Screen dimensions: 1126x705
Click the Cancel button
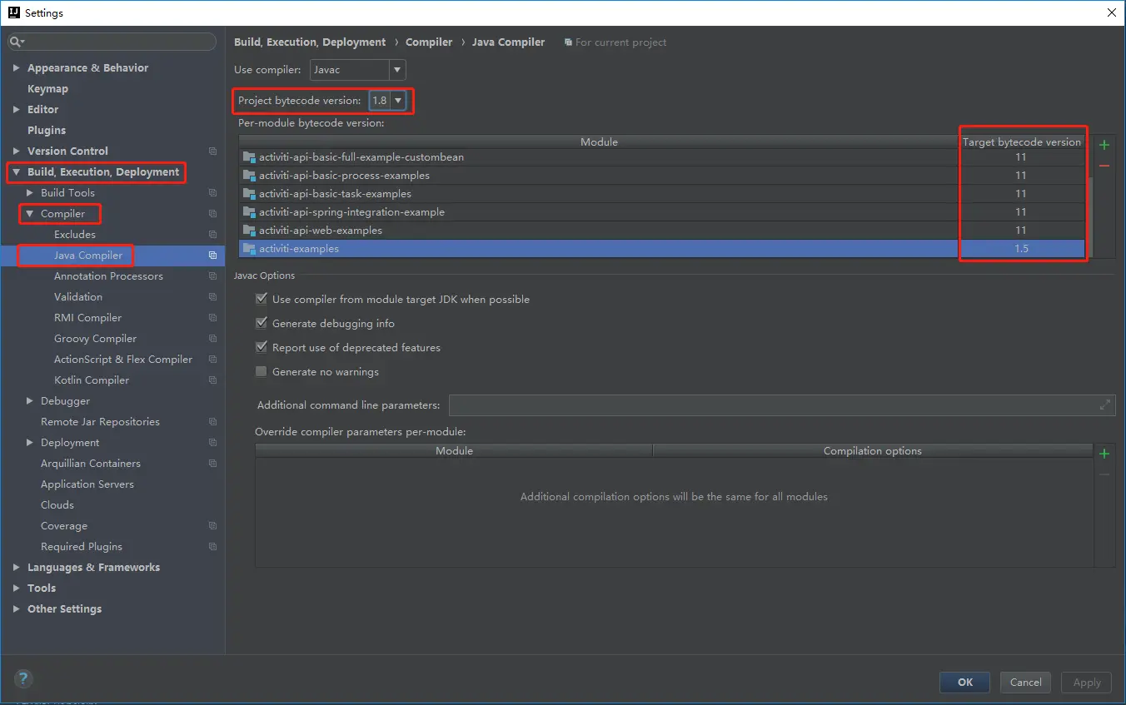(x=1026, y=683)
